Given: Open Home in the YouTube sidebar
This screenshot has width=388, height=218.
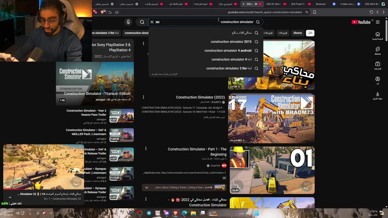Looking at the screenshot, I should pyautogui.click(x=377, y=36).
